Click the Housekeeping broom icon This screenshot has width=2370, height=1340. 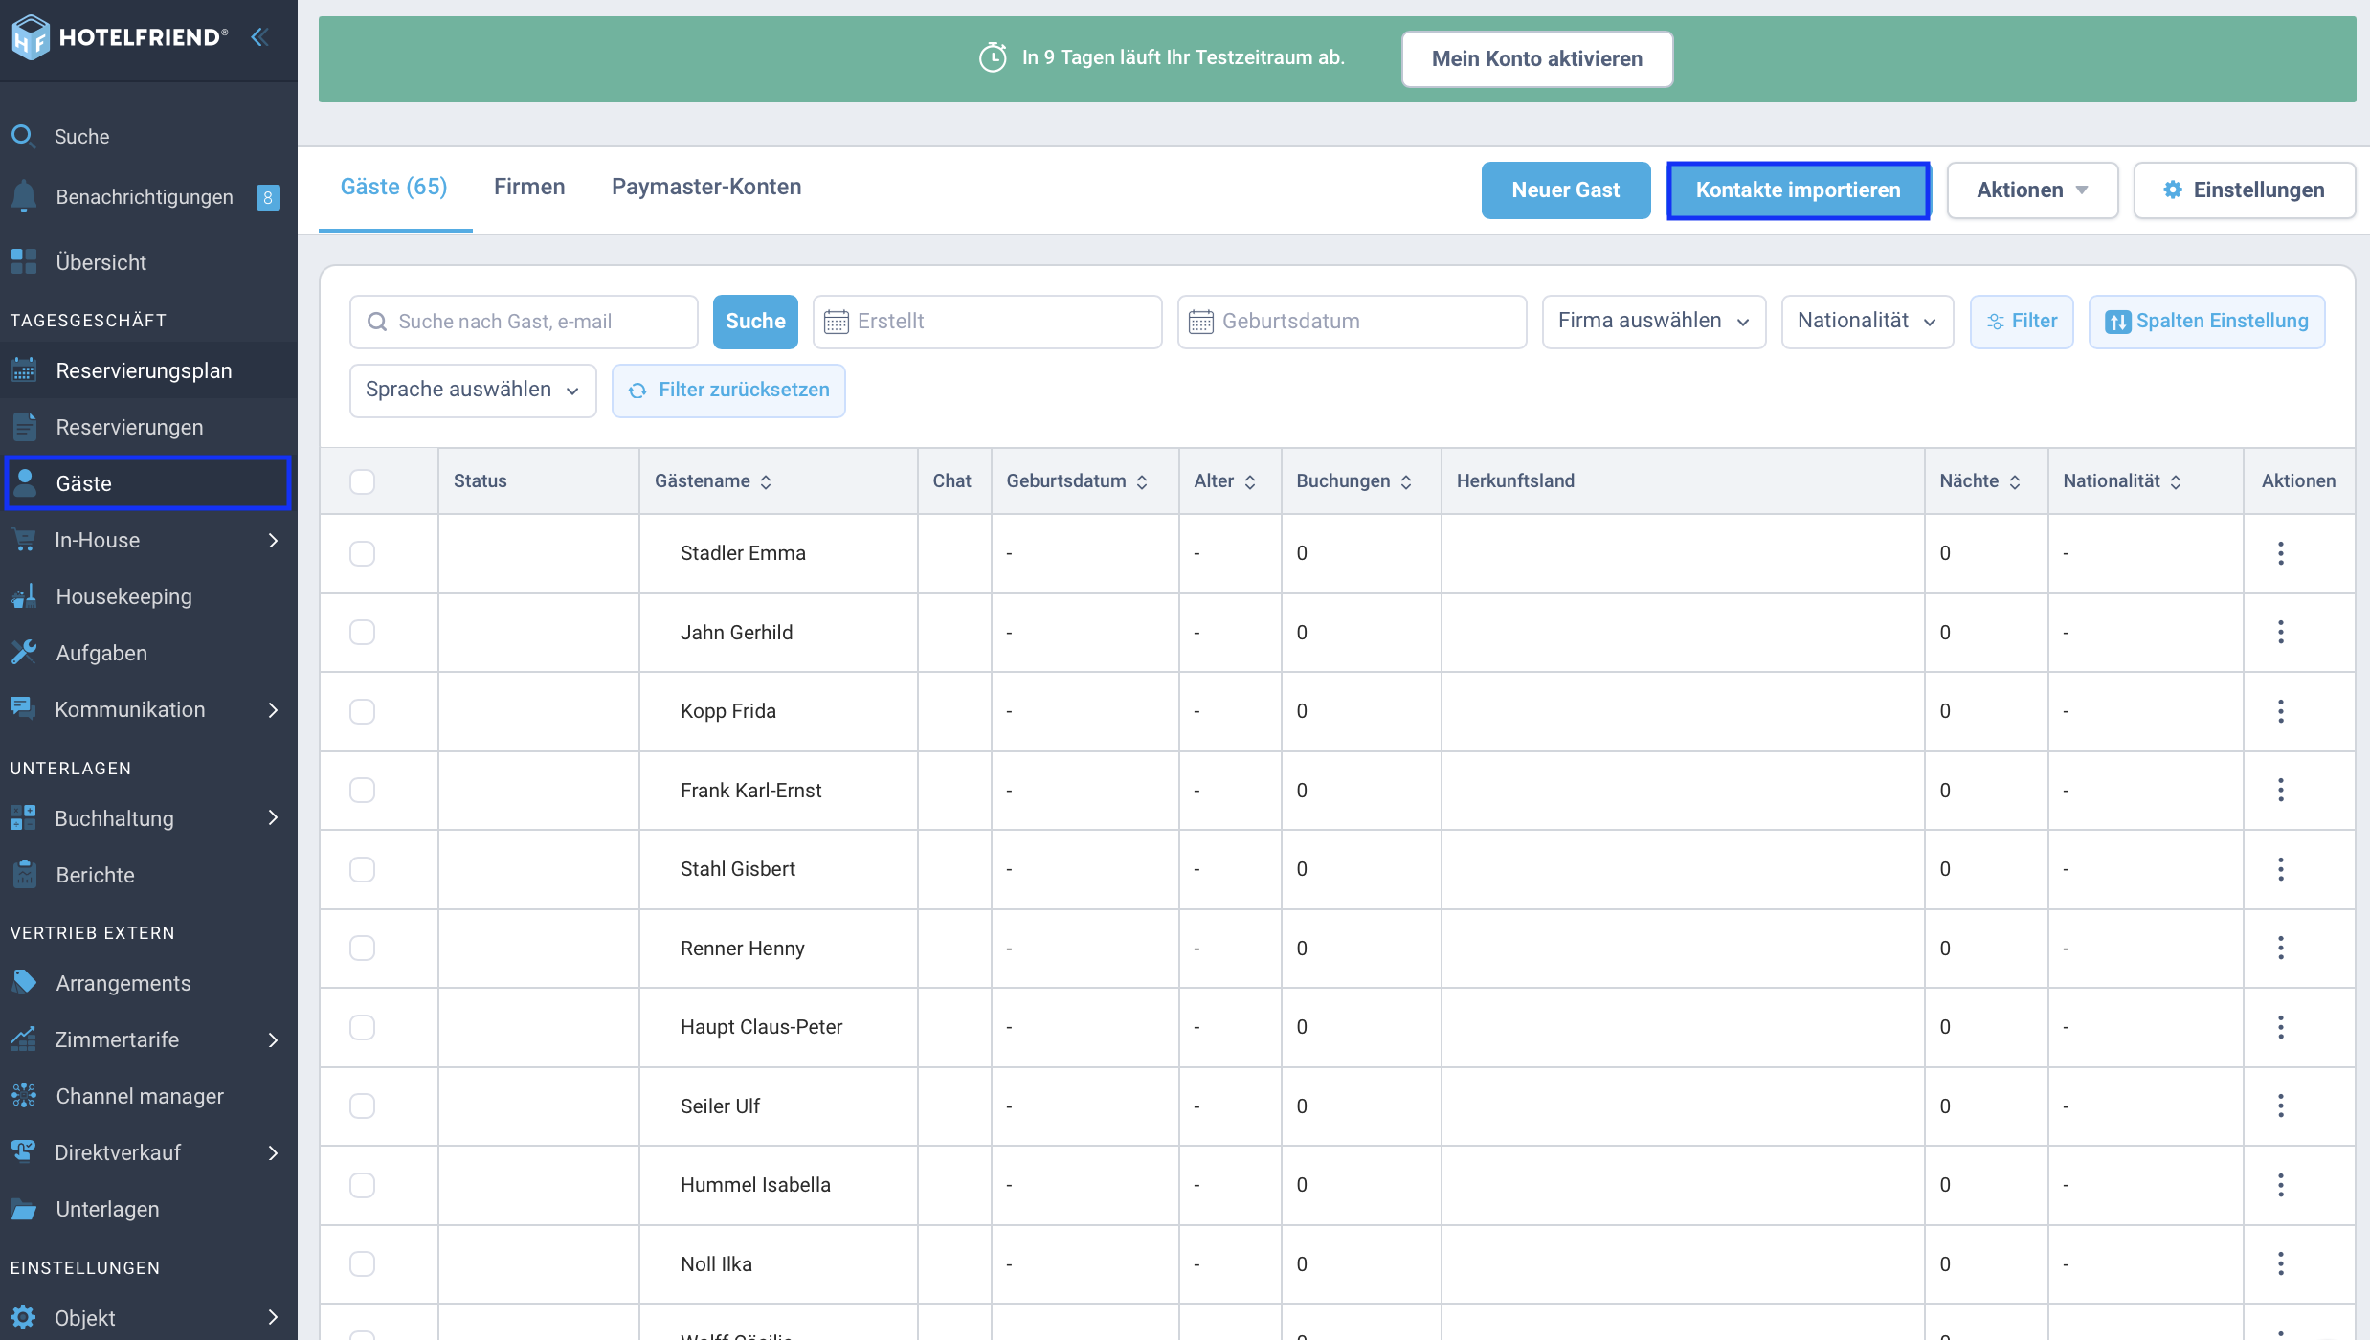pos(24,596)
